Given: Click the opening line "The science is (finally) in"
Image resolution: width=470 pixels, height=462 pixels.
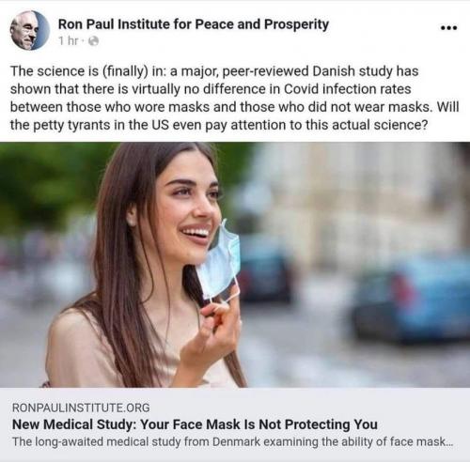Looking at the screenshot, I should (88, 71).
